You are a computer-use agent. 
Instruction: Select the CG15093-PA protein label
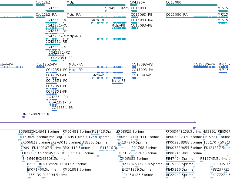[x=142, y=70]
